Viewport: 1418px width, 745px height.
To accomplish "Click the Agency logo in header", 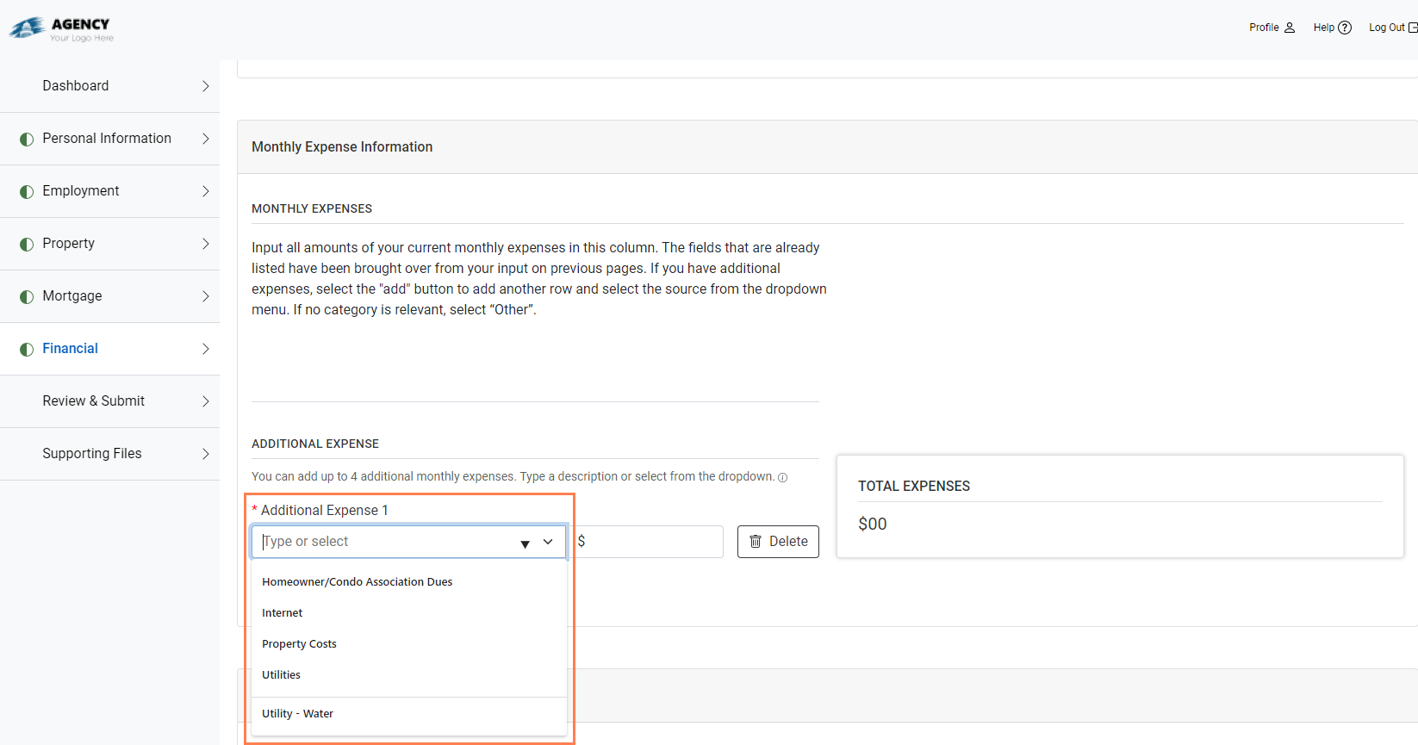I will click(x=61, y=28).
